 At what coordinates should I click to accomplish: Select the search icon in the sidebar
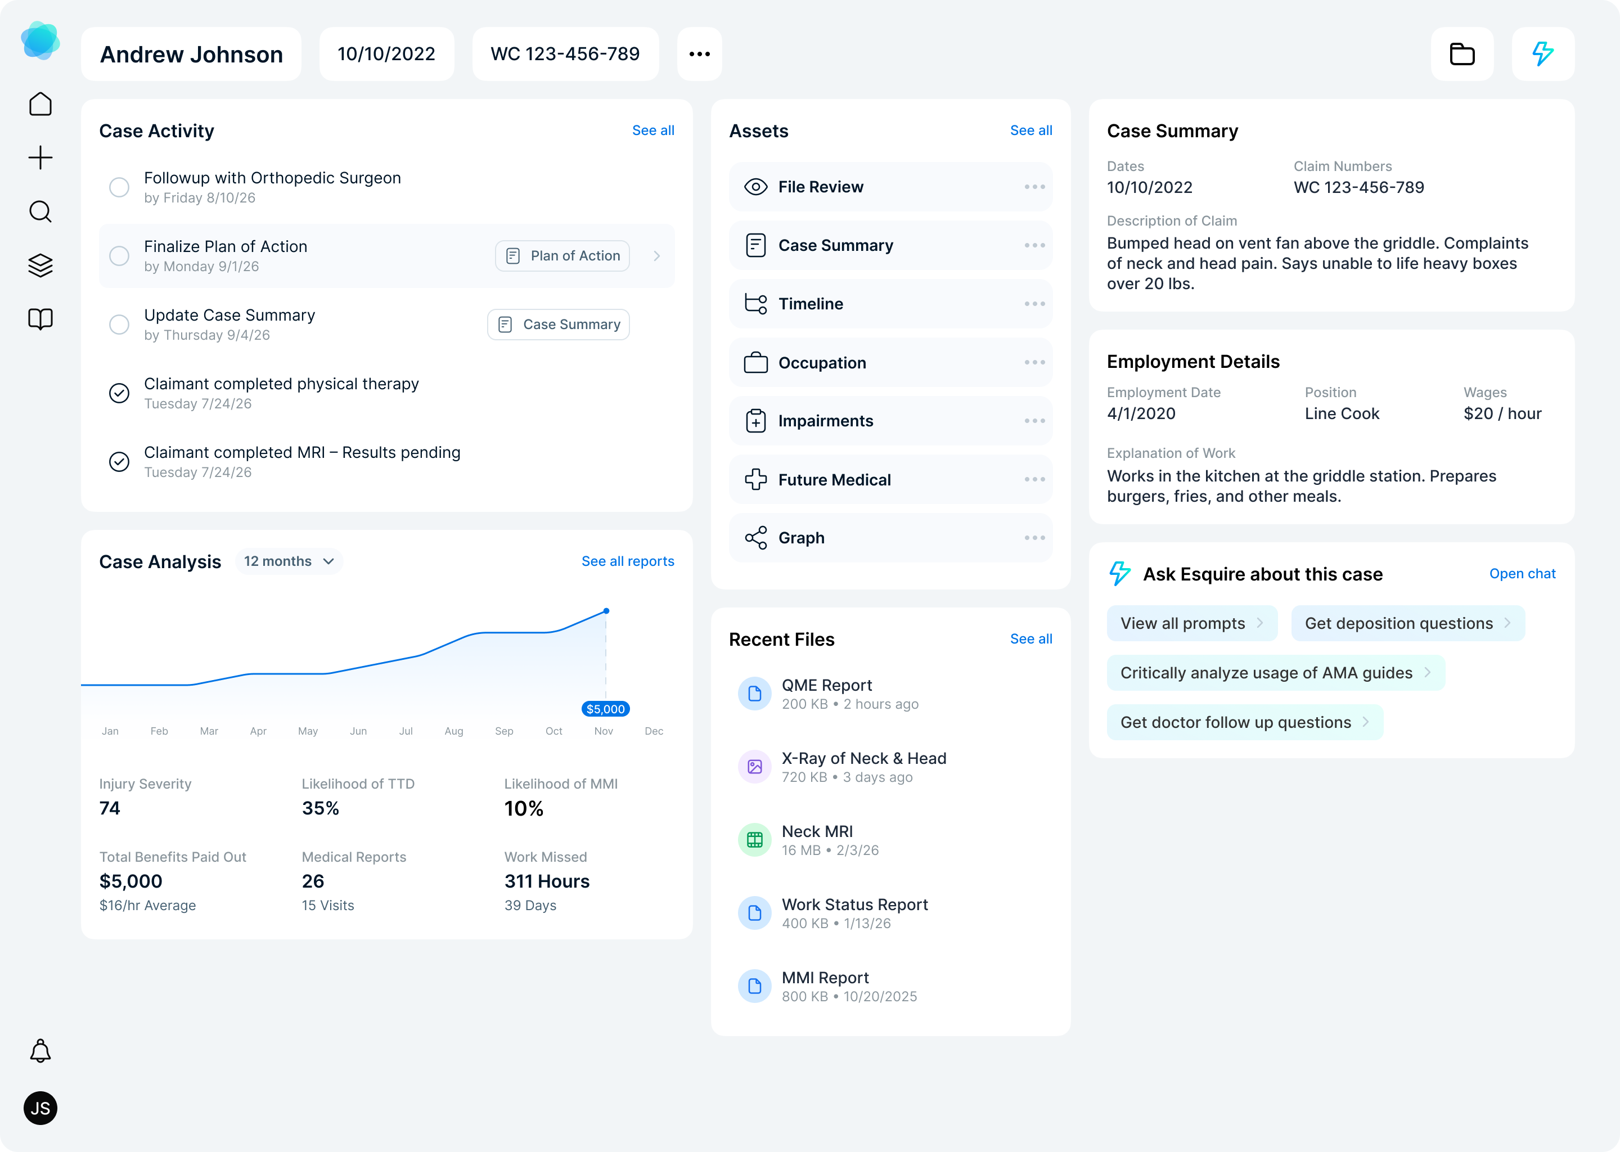coord(40,211)
